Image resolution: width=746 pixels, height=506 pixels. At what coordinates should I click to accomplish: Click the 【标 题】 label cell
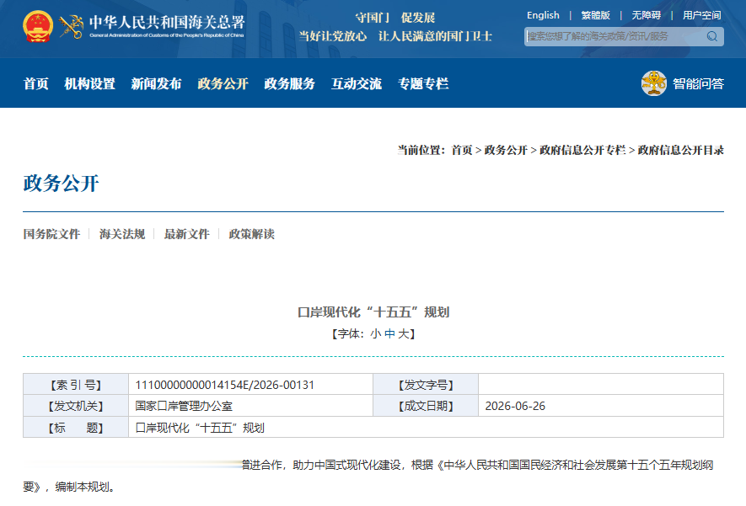76,427
